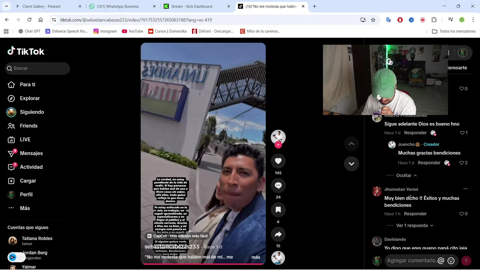Viewport: 480px width, 270px height.
Task: Open a new browser tab
Action: click(x=314, y=6)
